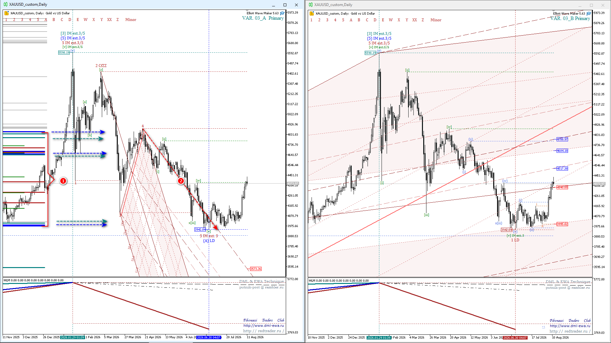
Task: Click the XAUUSD_custom,Daily title of the VAR. 03_B window
Action: click(x=333, y=5)
